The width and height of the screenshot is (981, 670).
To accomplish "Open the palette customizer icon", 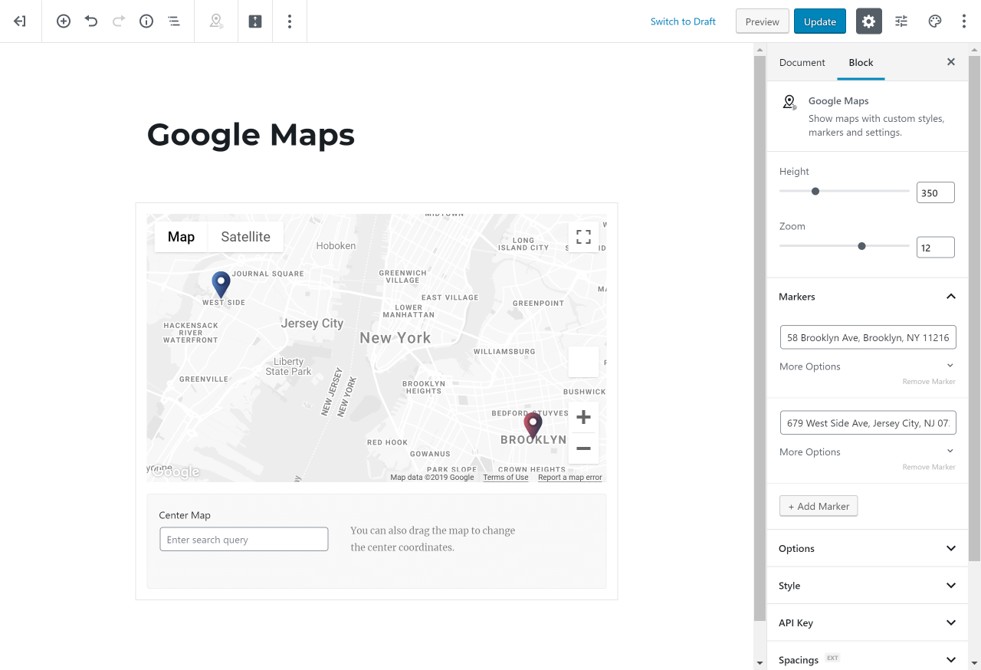I will [934, 21].
